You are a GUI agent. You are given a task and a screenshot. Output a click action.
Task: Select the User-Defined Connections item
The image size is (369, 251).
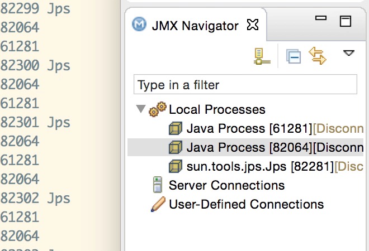coord(246,204)
